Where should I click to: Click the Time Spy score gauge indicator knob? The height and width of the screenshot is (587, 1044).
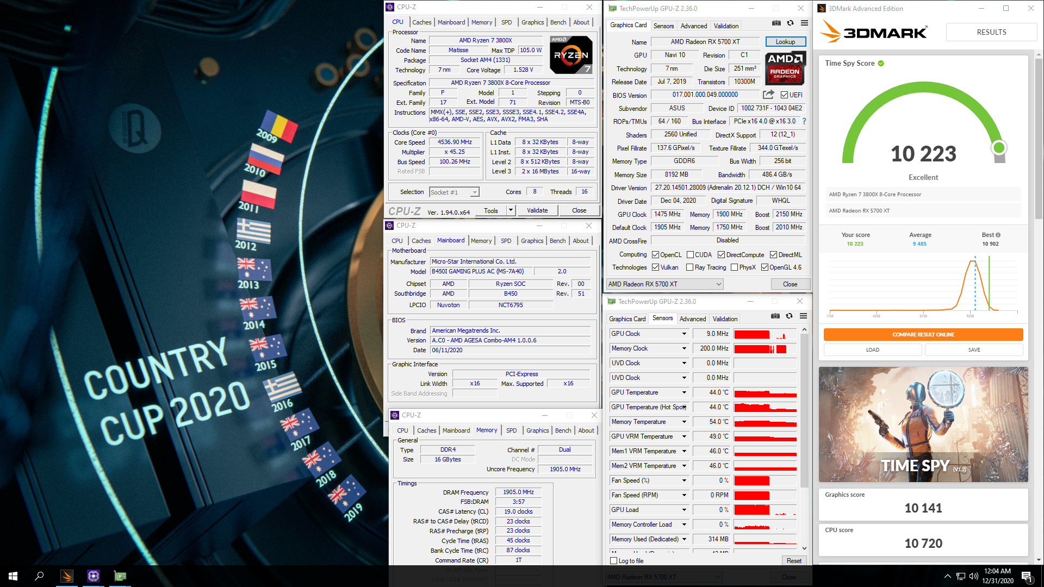pos(999,147)
